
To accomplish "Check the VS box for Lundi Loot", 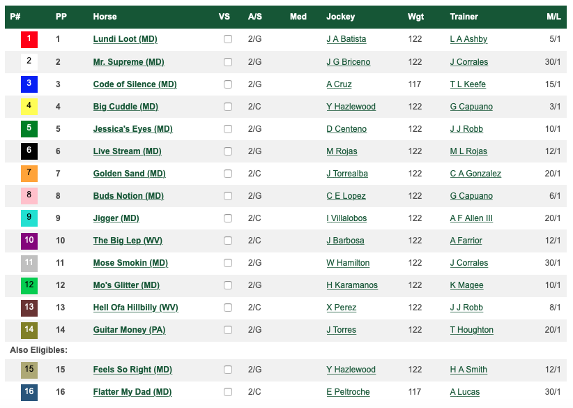I will [228, 40].
